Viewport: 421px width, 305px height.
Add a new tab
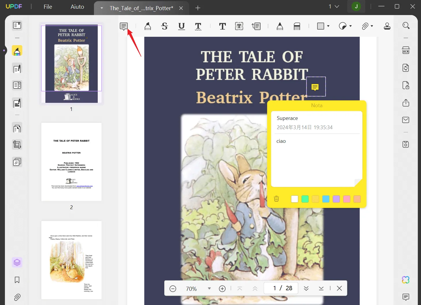coord(198,8)
